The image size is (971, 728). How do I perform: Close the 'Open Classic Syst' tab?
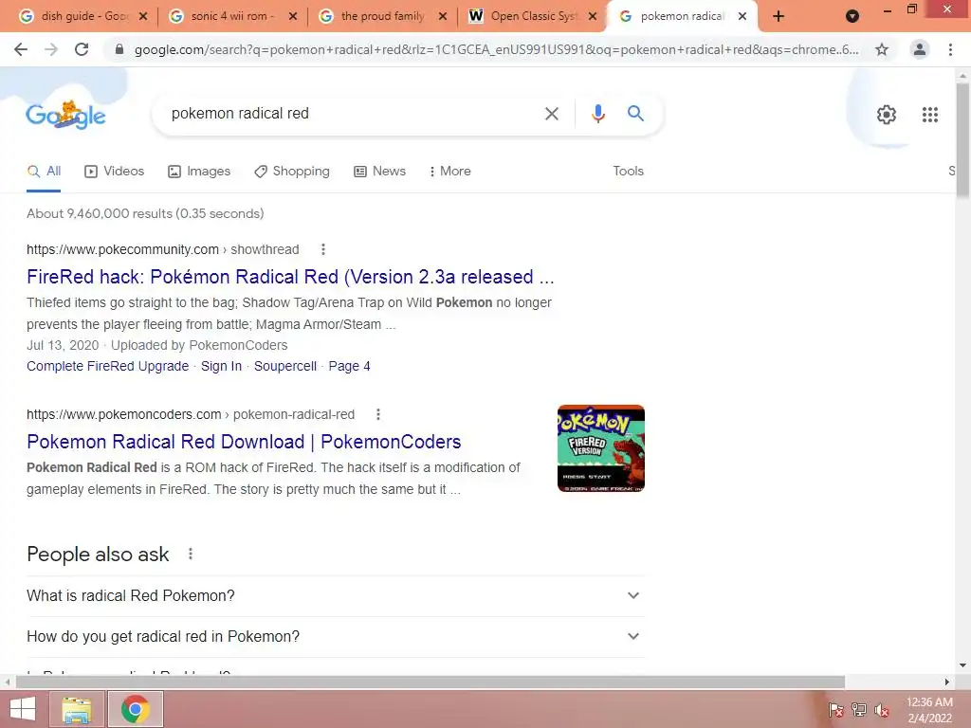pos(593,16)
